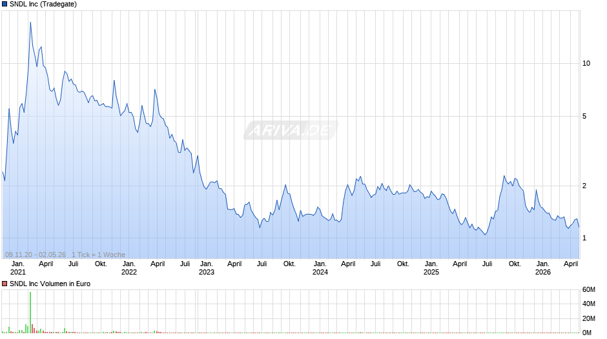Viewport: 607px width, 339px height.
Task: Click the 'Jan. 2025' time axis label
Action: (431, 268)
